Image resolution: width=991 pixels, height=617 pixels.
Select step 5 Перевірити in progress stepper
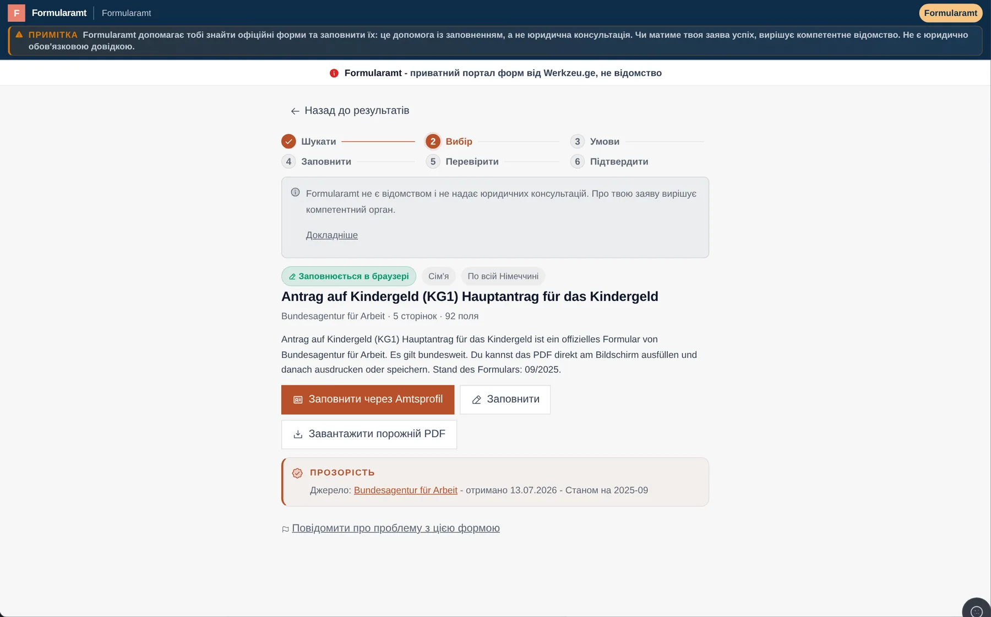(x=462, y=162)
